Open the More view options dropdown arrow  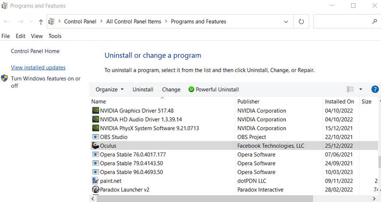coord(361,89)
